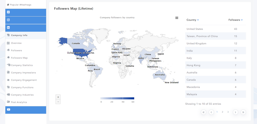Sort table by Country column
The width and height of the screenshot is (257, 124).
[x=192, y=20]
